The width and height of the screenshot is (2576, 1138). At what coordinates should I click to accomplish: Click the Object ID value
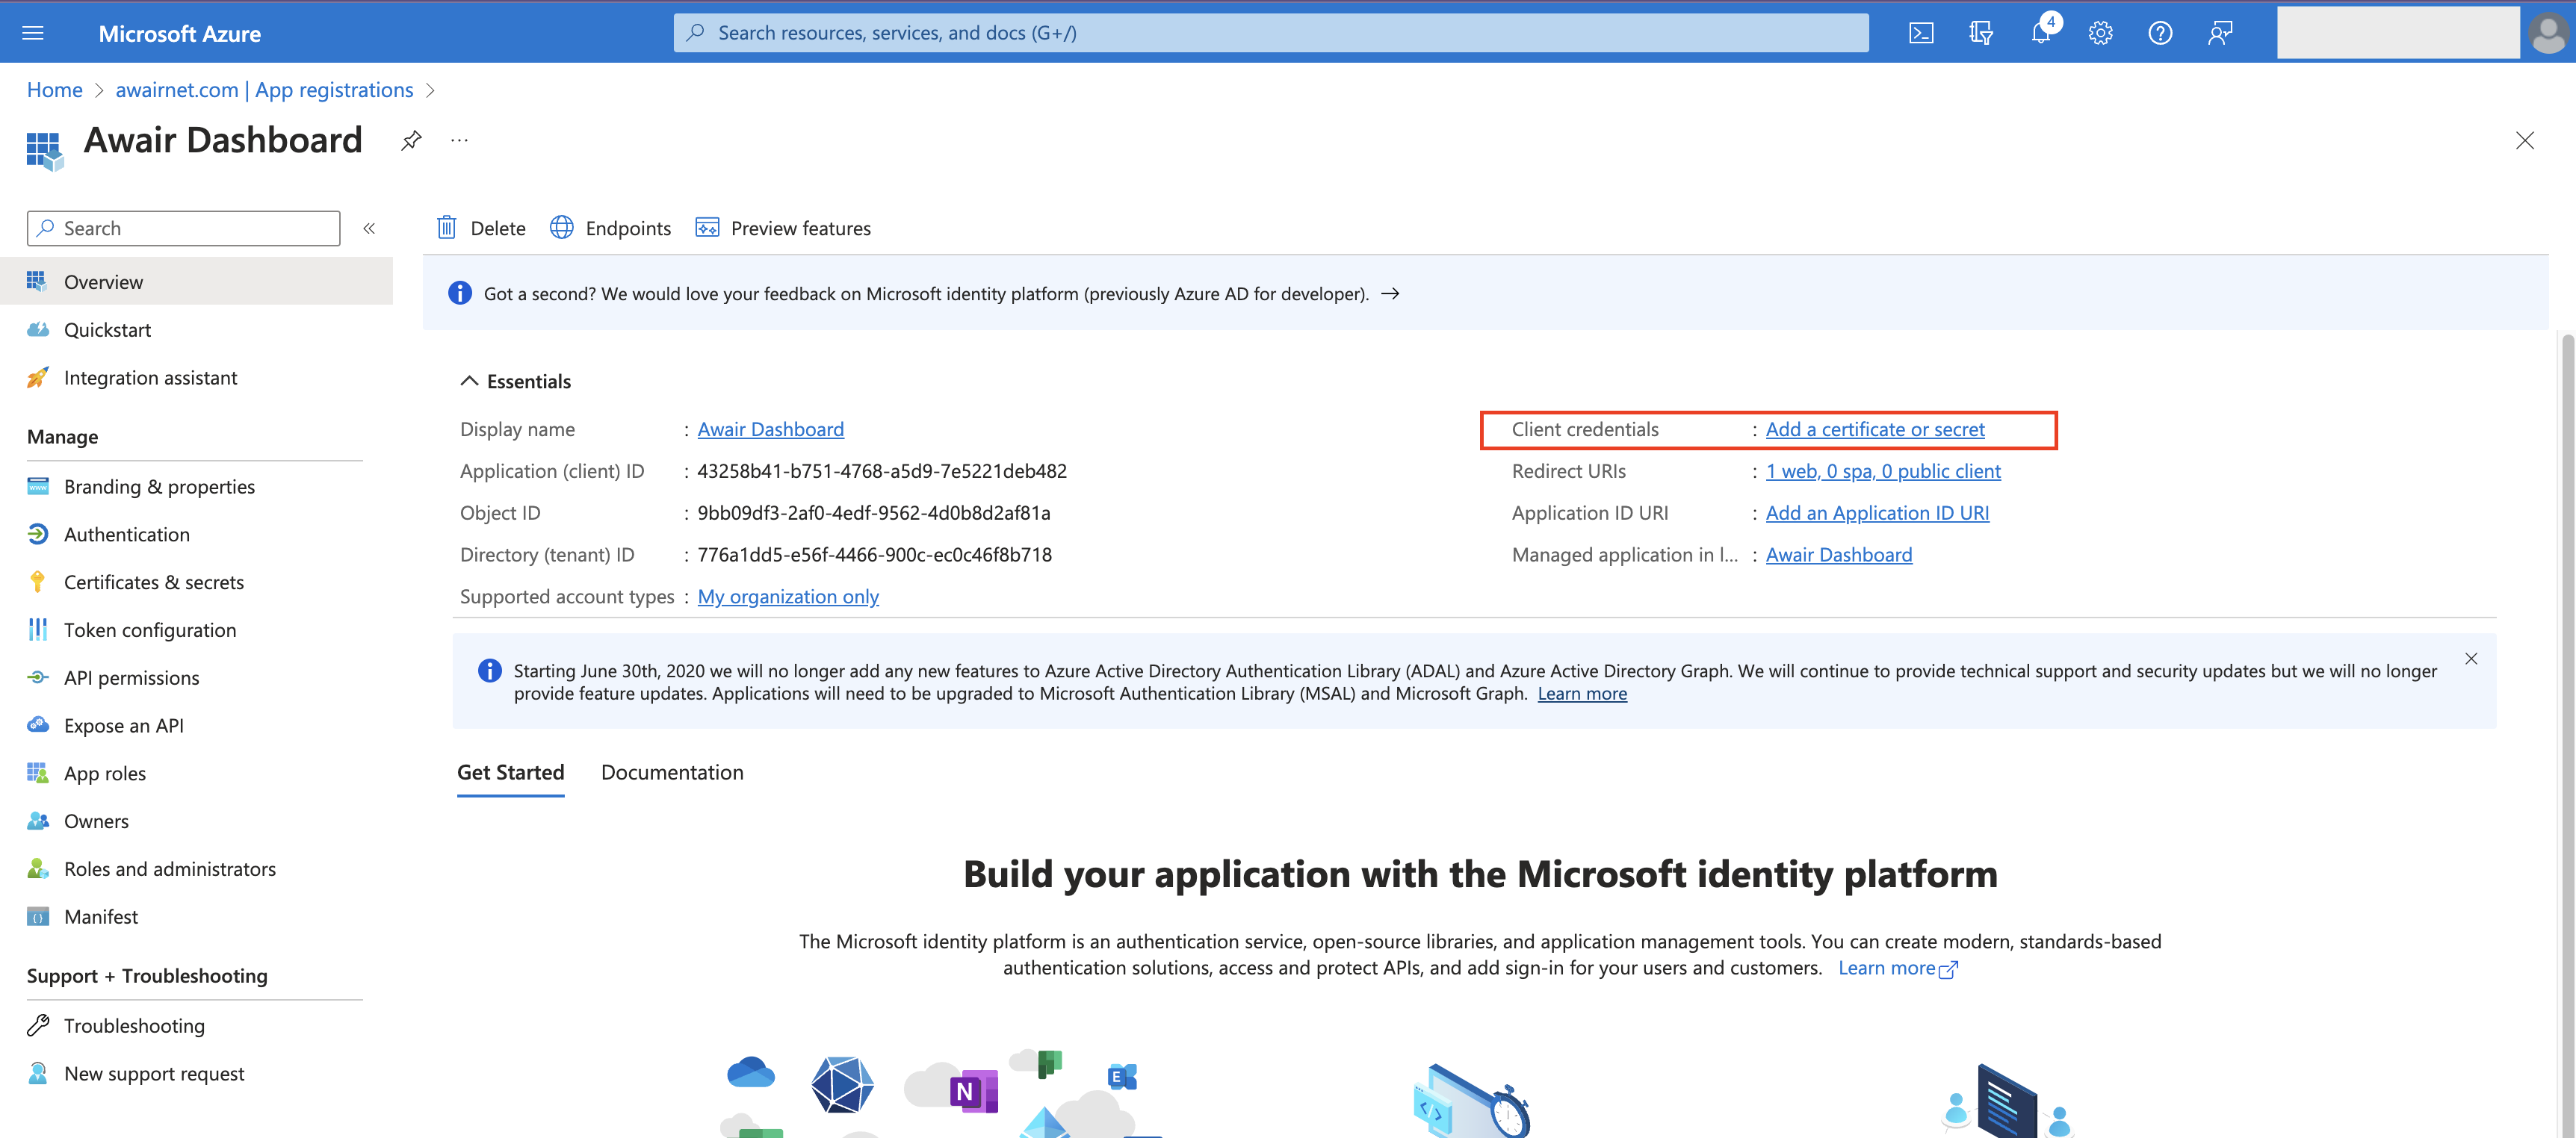[x=874, y=514]
